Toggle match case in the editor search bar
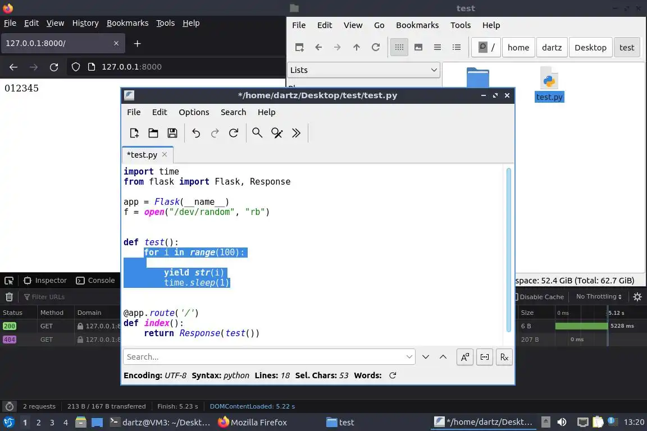 (464, 357)
